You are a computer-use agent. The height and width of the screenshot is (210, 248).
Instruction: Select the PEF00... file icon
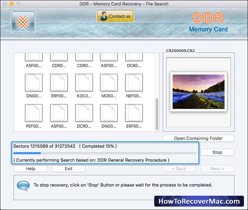[x=34, y=113]
